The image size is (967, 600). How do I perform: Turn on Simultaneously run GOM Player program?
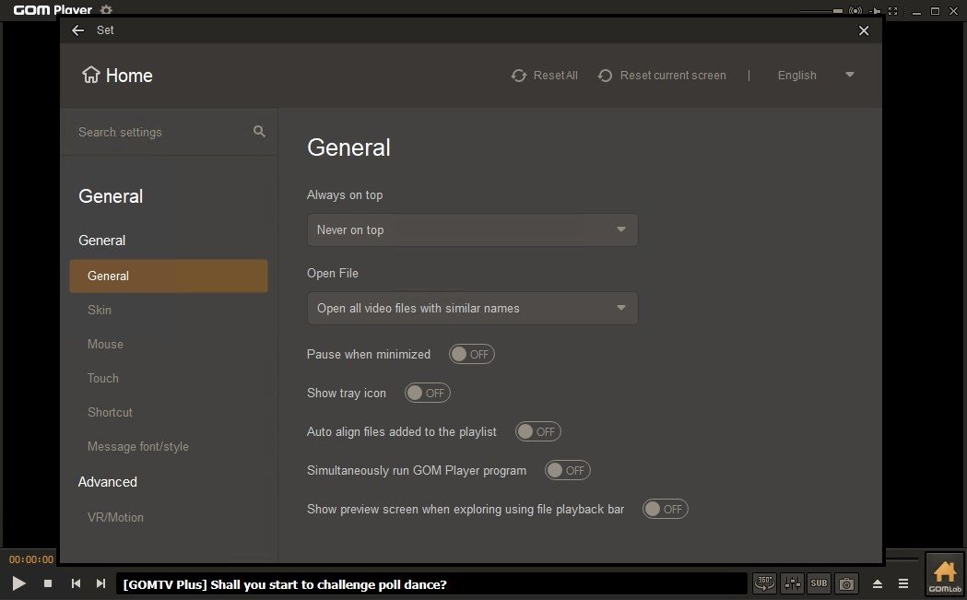point(567,470)
